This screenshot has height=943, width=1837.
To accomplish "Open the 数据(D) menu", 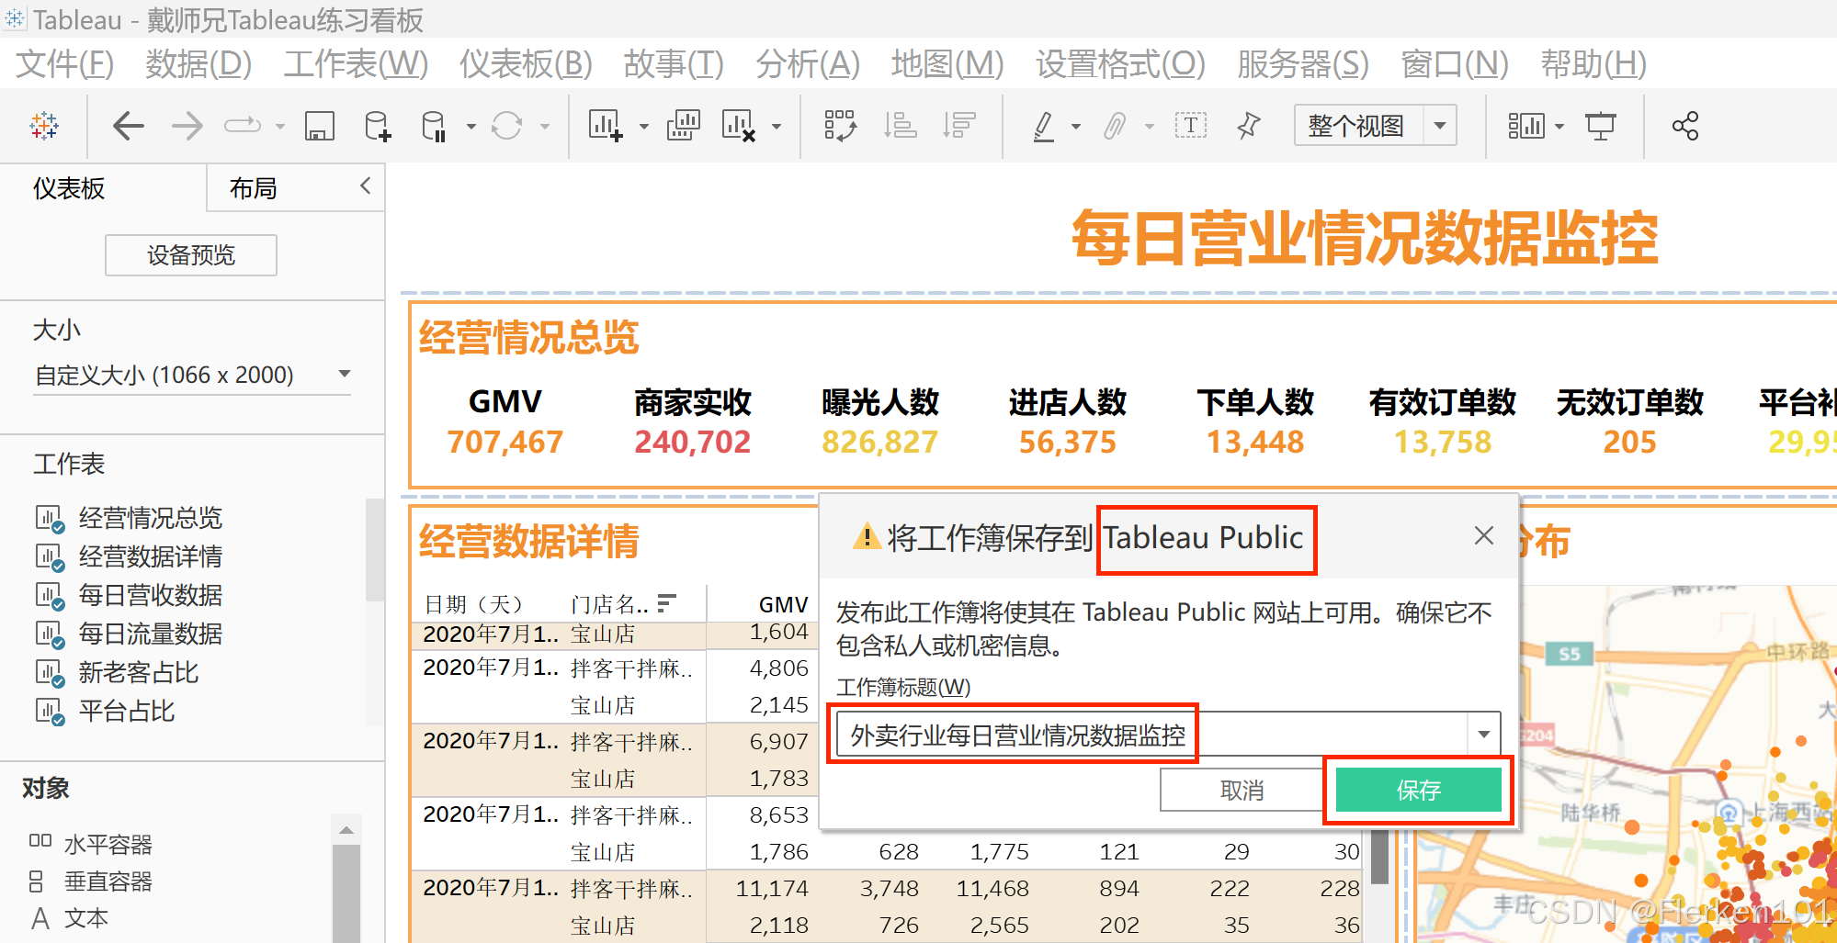I will (198, 64).
